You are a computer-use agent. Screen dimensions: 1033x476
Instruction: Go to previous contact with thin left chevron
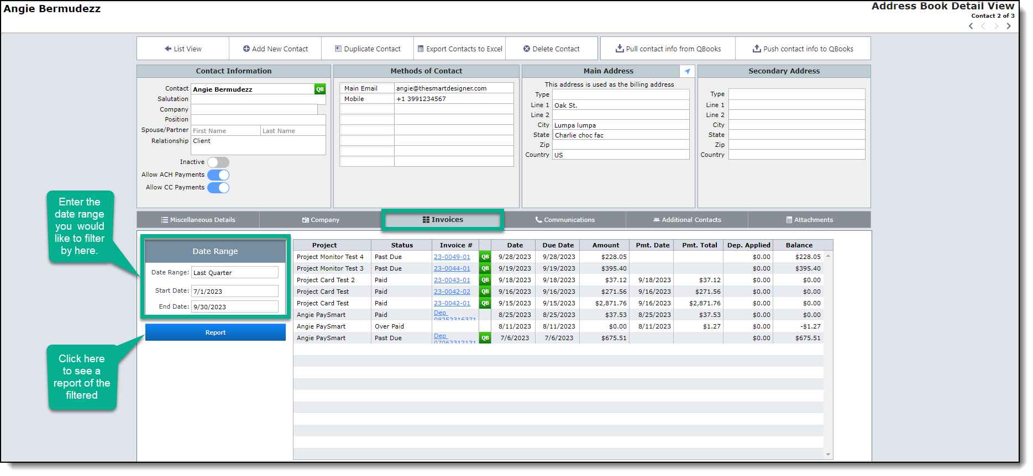[983, 26]
